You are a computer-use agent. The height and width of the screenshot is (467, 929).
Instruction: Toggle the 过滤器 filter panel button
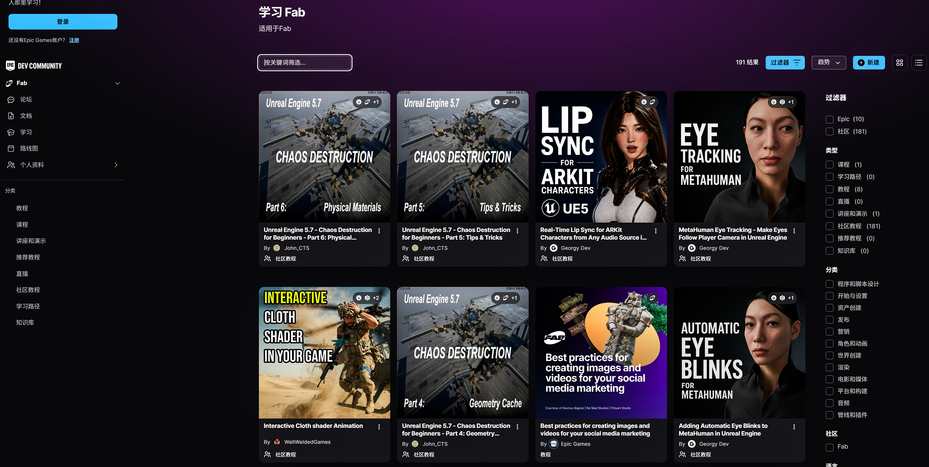point(785,63)
